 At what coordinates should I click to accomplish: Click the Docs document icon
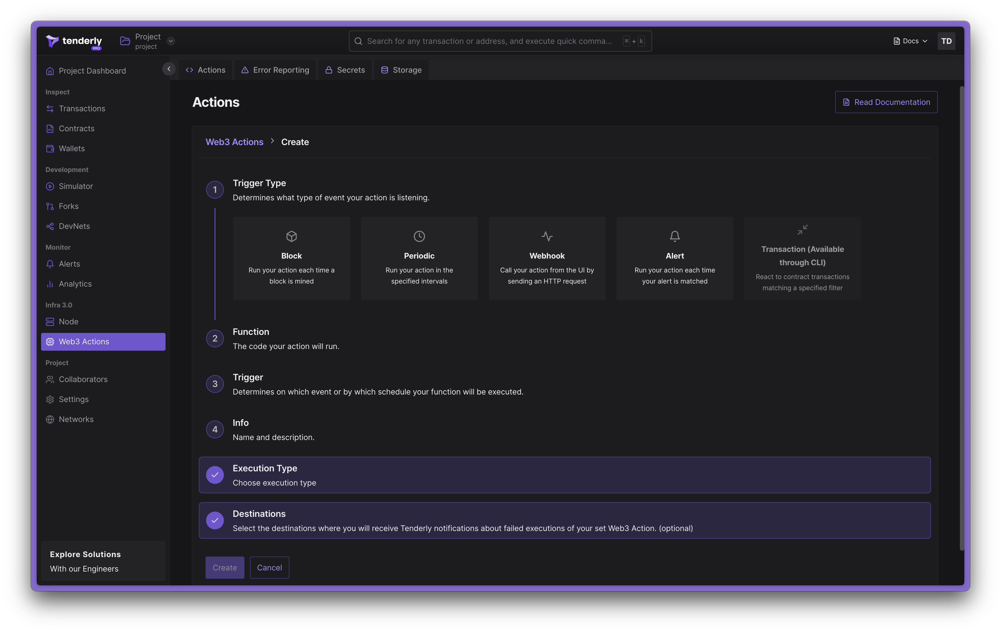pyautogui.click(x=897, y=41)
